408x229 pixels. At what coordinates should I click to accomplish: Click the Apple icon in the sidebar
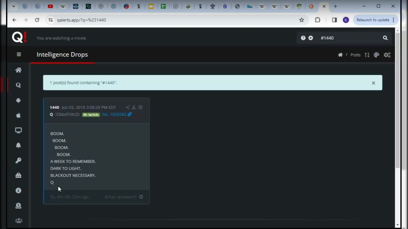[x=18, y=115]
